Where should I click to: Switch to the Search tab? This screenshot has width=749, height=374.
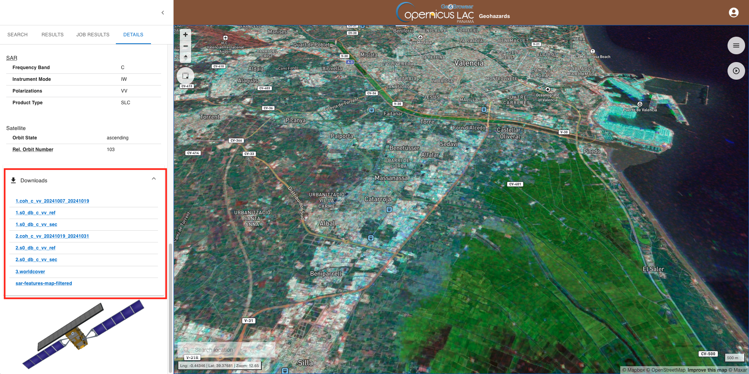coord(18,35)
